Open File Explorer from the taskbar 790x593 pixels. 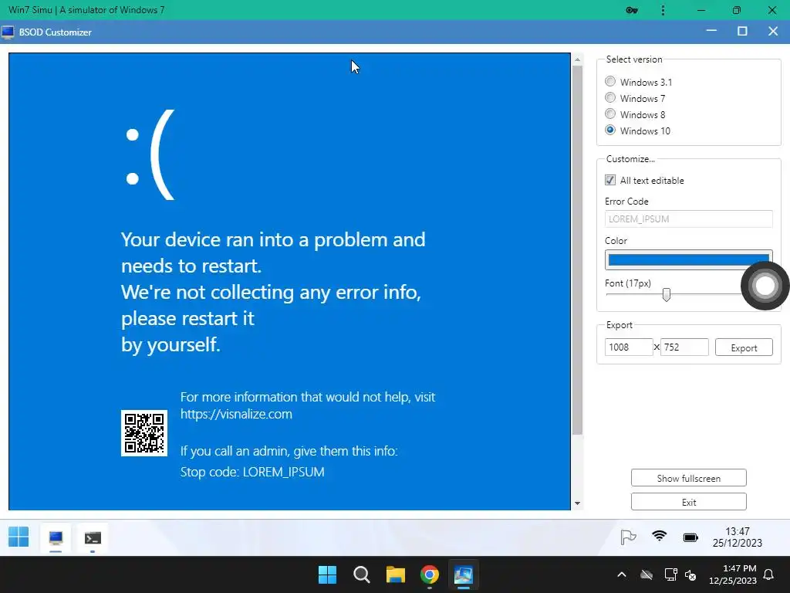[396, 574]
